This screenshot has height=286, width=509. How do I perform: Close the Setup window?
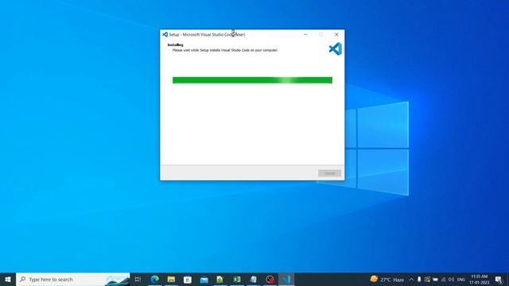tap(336, 34)
